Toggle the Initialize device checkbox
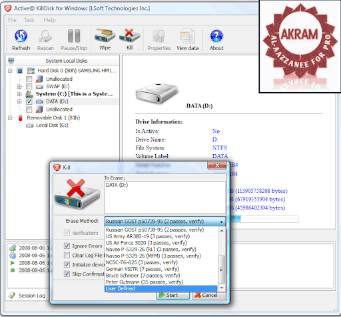 pos(67,264)
